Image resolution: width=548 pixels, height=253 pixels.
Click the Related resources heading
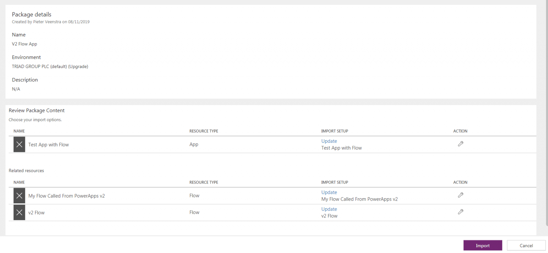[26, 170]
